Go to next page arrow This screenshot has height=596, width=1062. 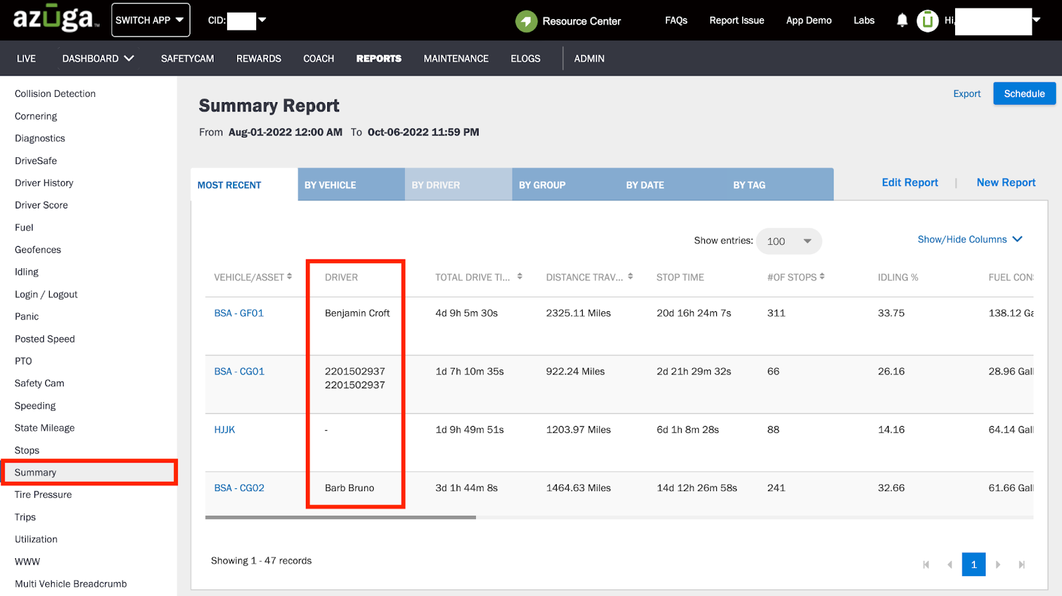(998, 565)
